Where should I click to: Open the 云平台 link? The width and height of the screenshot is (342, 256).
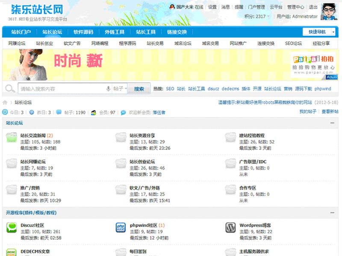(276, 7)
